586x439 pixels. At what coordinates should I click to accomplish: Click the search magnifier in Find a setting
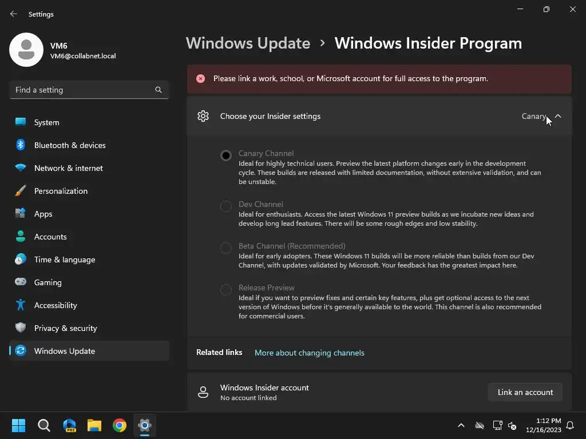[159, 90]
